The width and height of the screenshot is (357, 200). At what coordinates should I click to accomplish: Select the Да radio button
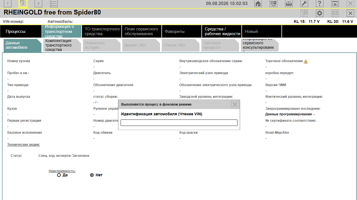coord(59,175)
